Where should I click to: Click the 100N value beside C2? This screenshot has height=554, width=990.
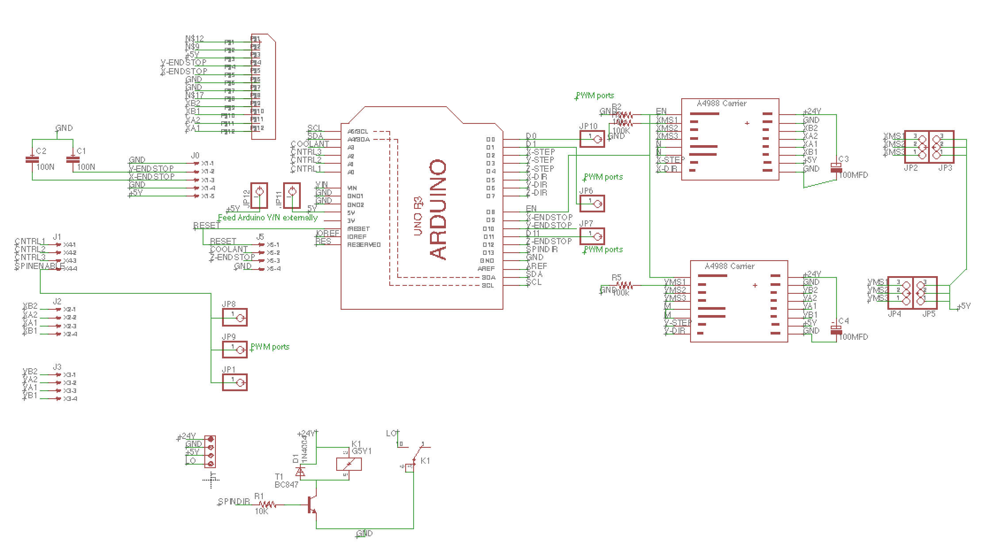point(46,167)
